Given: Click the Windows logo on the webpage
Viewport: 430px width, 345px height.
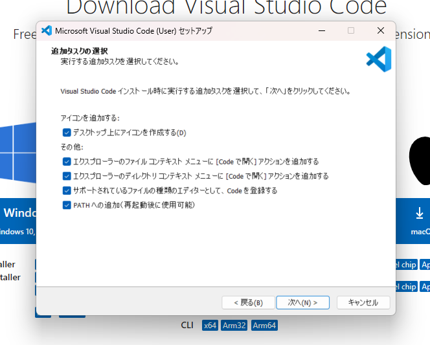Looking at the screenshot, I should tap(18, 153).
